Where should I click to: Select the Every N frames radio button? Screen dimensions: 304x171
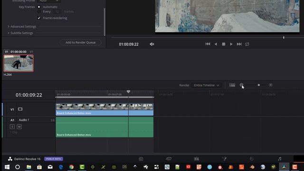pos(39,11)
